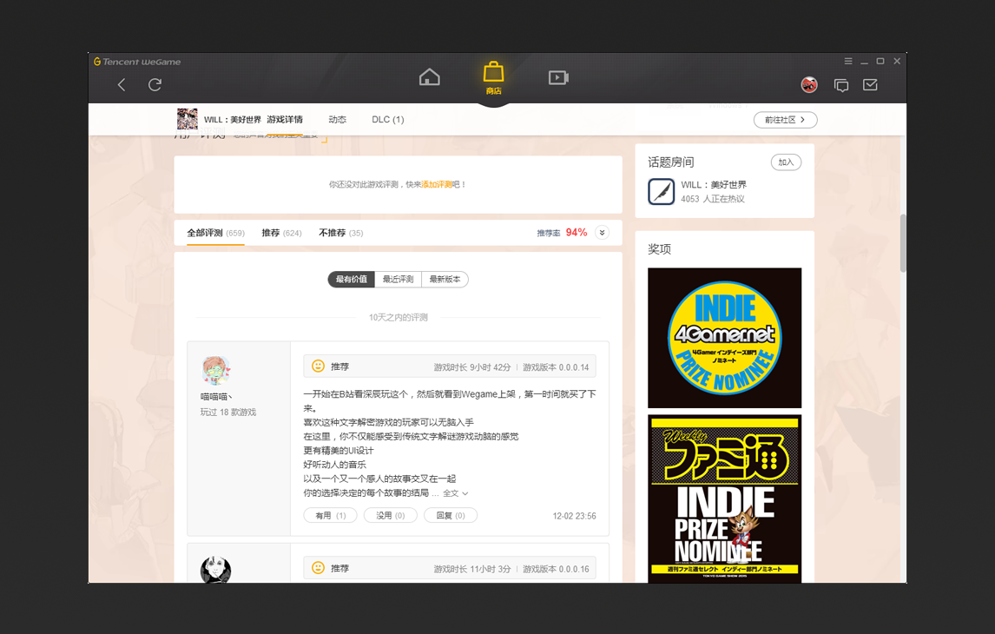Sort reviews by 最近评测
This screenshot has width=995, height=634.
pyautogui.click(x=398, y=280)
